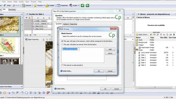Click Slide Properties button in the editor
176x99 pixels.
click(x=32, y=40)
